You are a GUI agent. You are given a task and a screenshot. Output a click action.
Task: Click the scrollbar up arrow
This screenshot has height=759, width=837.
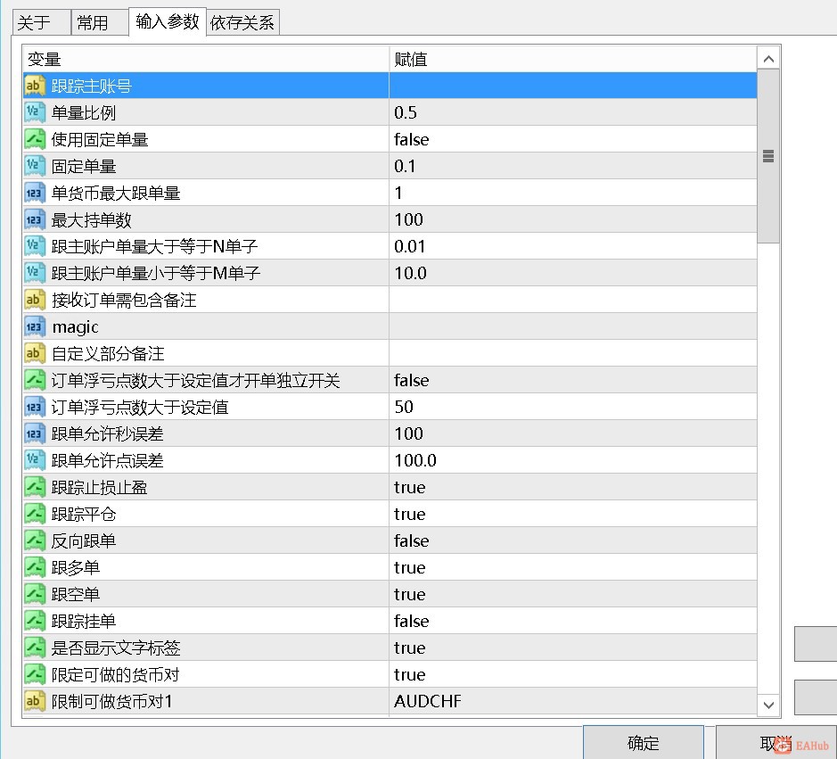pos(768,59)
